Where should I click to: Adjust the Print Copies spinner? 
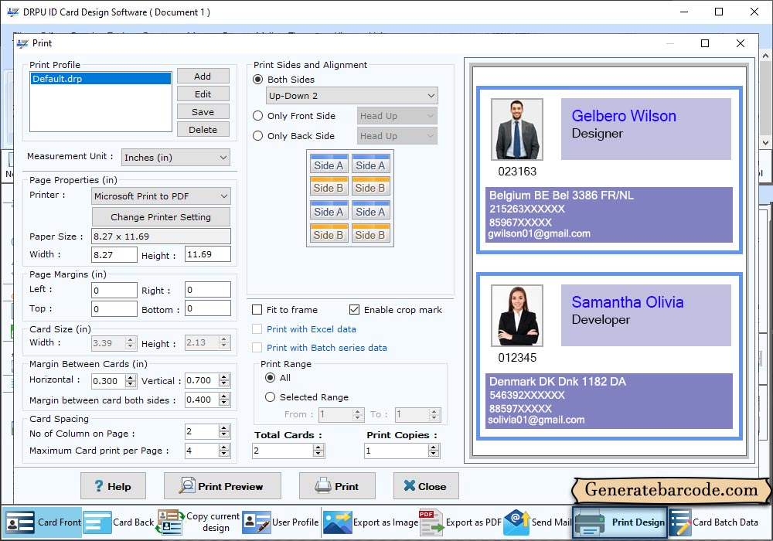click(x=434, y=451)
